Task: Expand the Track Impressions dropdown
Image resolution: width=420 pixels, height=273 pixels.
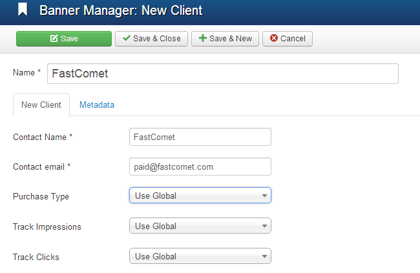Action: 200,226
